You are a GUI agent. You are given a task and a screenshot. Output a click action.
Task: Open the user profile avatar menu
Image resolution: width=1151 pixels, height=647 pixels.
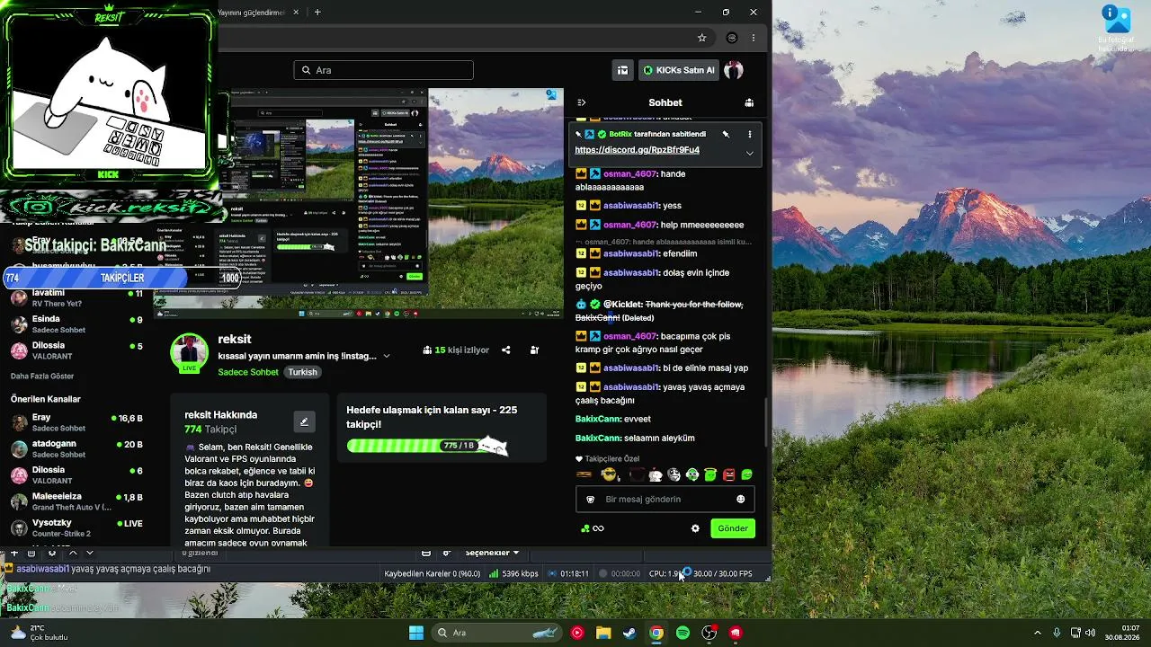click(x=734, y=70)
